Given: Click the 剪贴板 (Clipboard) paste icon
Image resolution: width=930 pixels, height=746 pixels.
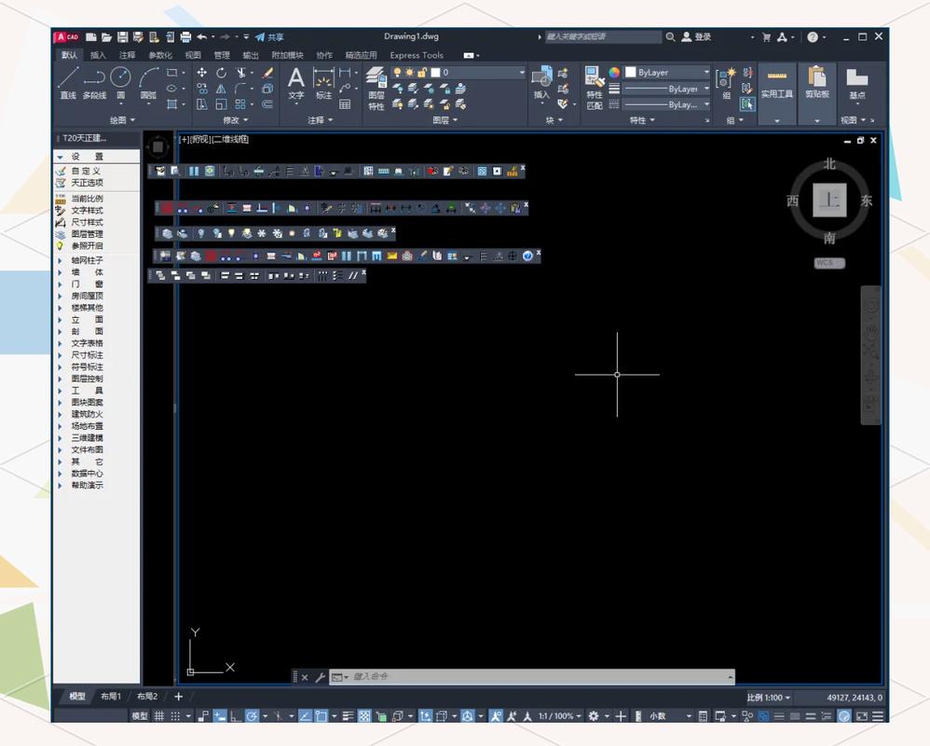Looking at the screenshot, I should pos(816,77).
